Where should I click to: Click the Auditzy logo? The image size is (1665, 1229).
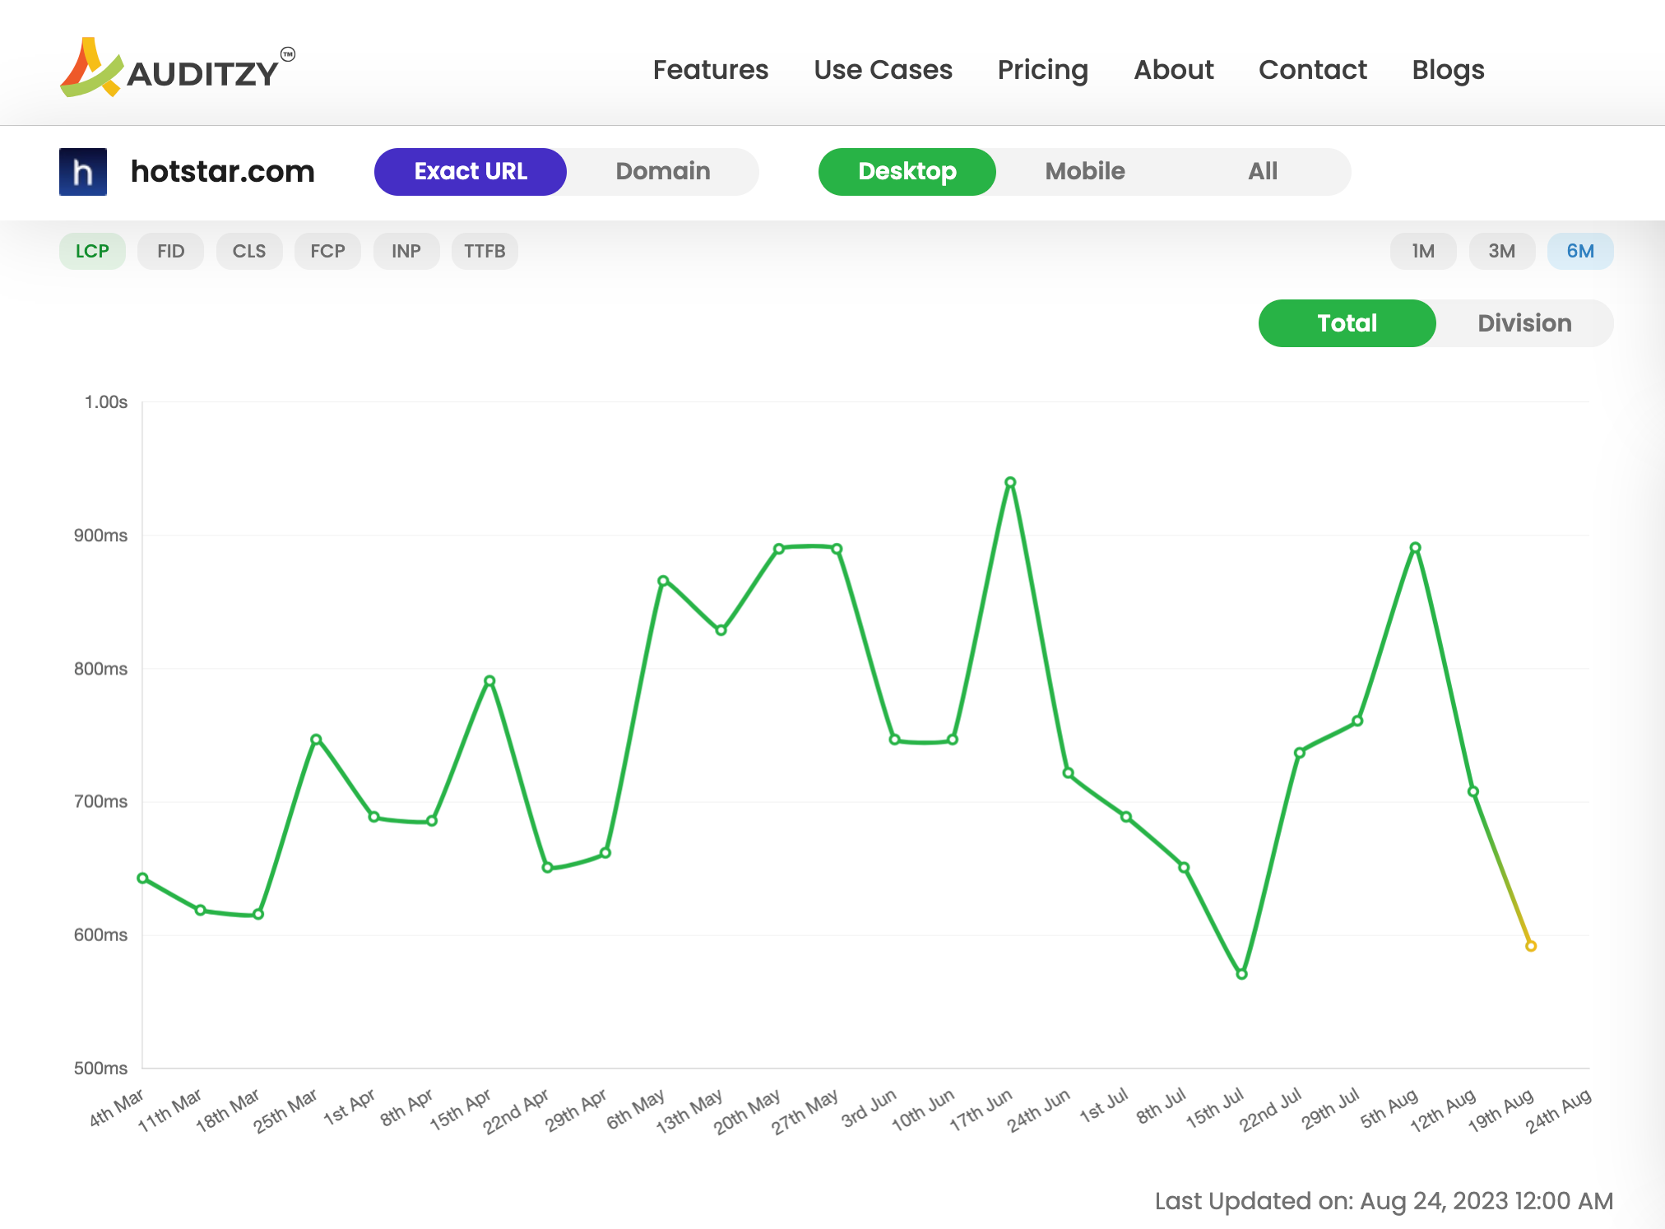click(177, 67)
